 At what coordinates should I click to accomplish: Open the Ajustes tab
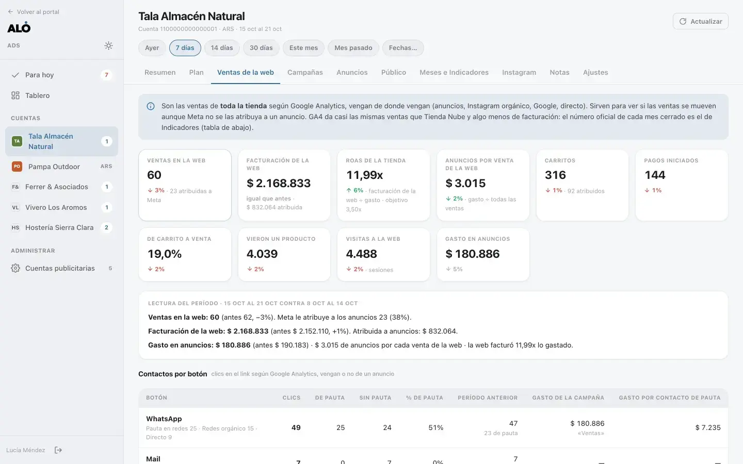(595, 73)
